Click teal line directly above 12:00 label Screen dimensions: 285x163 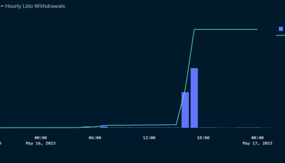[x=149, y=125]
